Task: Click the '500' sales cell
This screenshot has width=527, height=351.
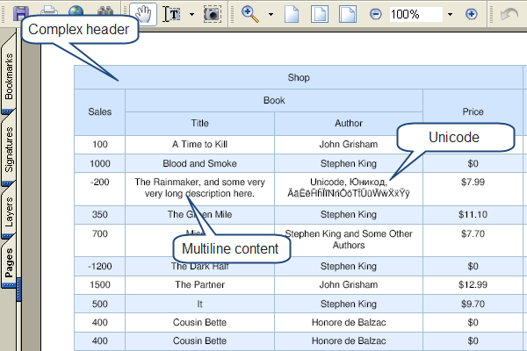Action: 100,304
